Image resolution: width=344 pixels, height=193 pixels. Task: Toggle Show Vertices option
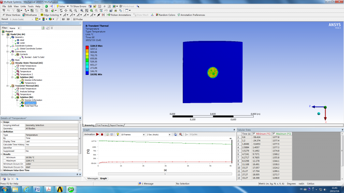click(x=12, y=15)
